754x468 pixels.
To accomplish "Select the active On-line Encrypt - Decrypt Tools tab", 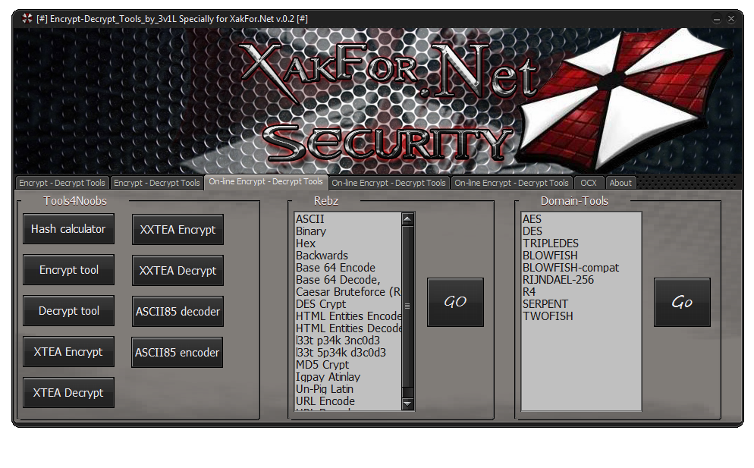I will (x=266, y=181).
